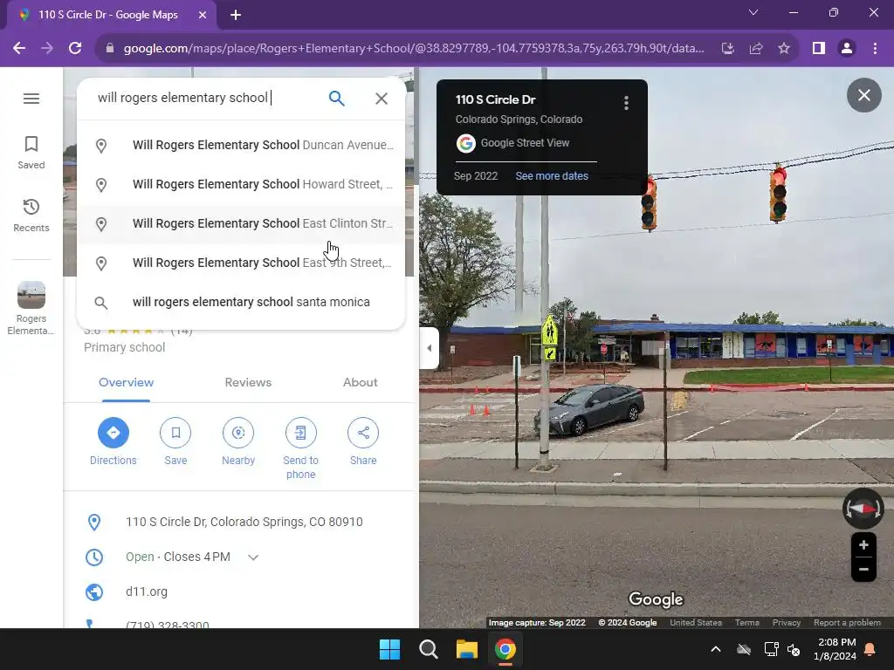The height and width of the screenshot is (670, 894).
Task: Search Nearby places
Action: tap(238, 441)
